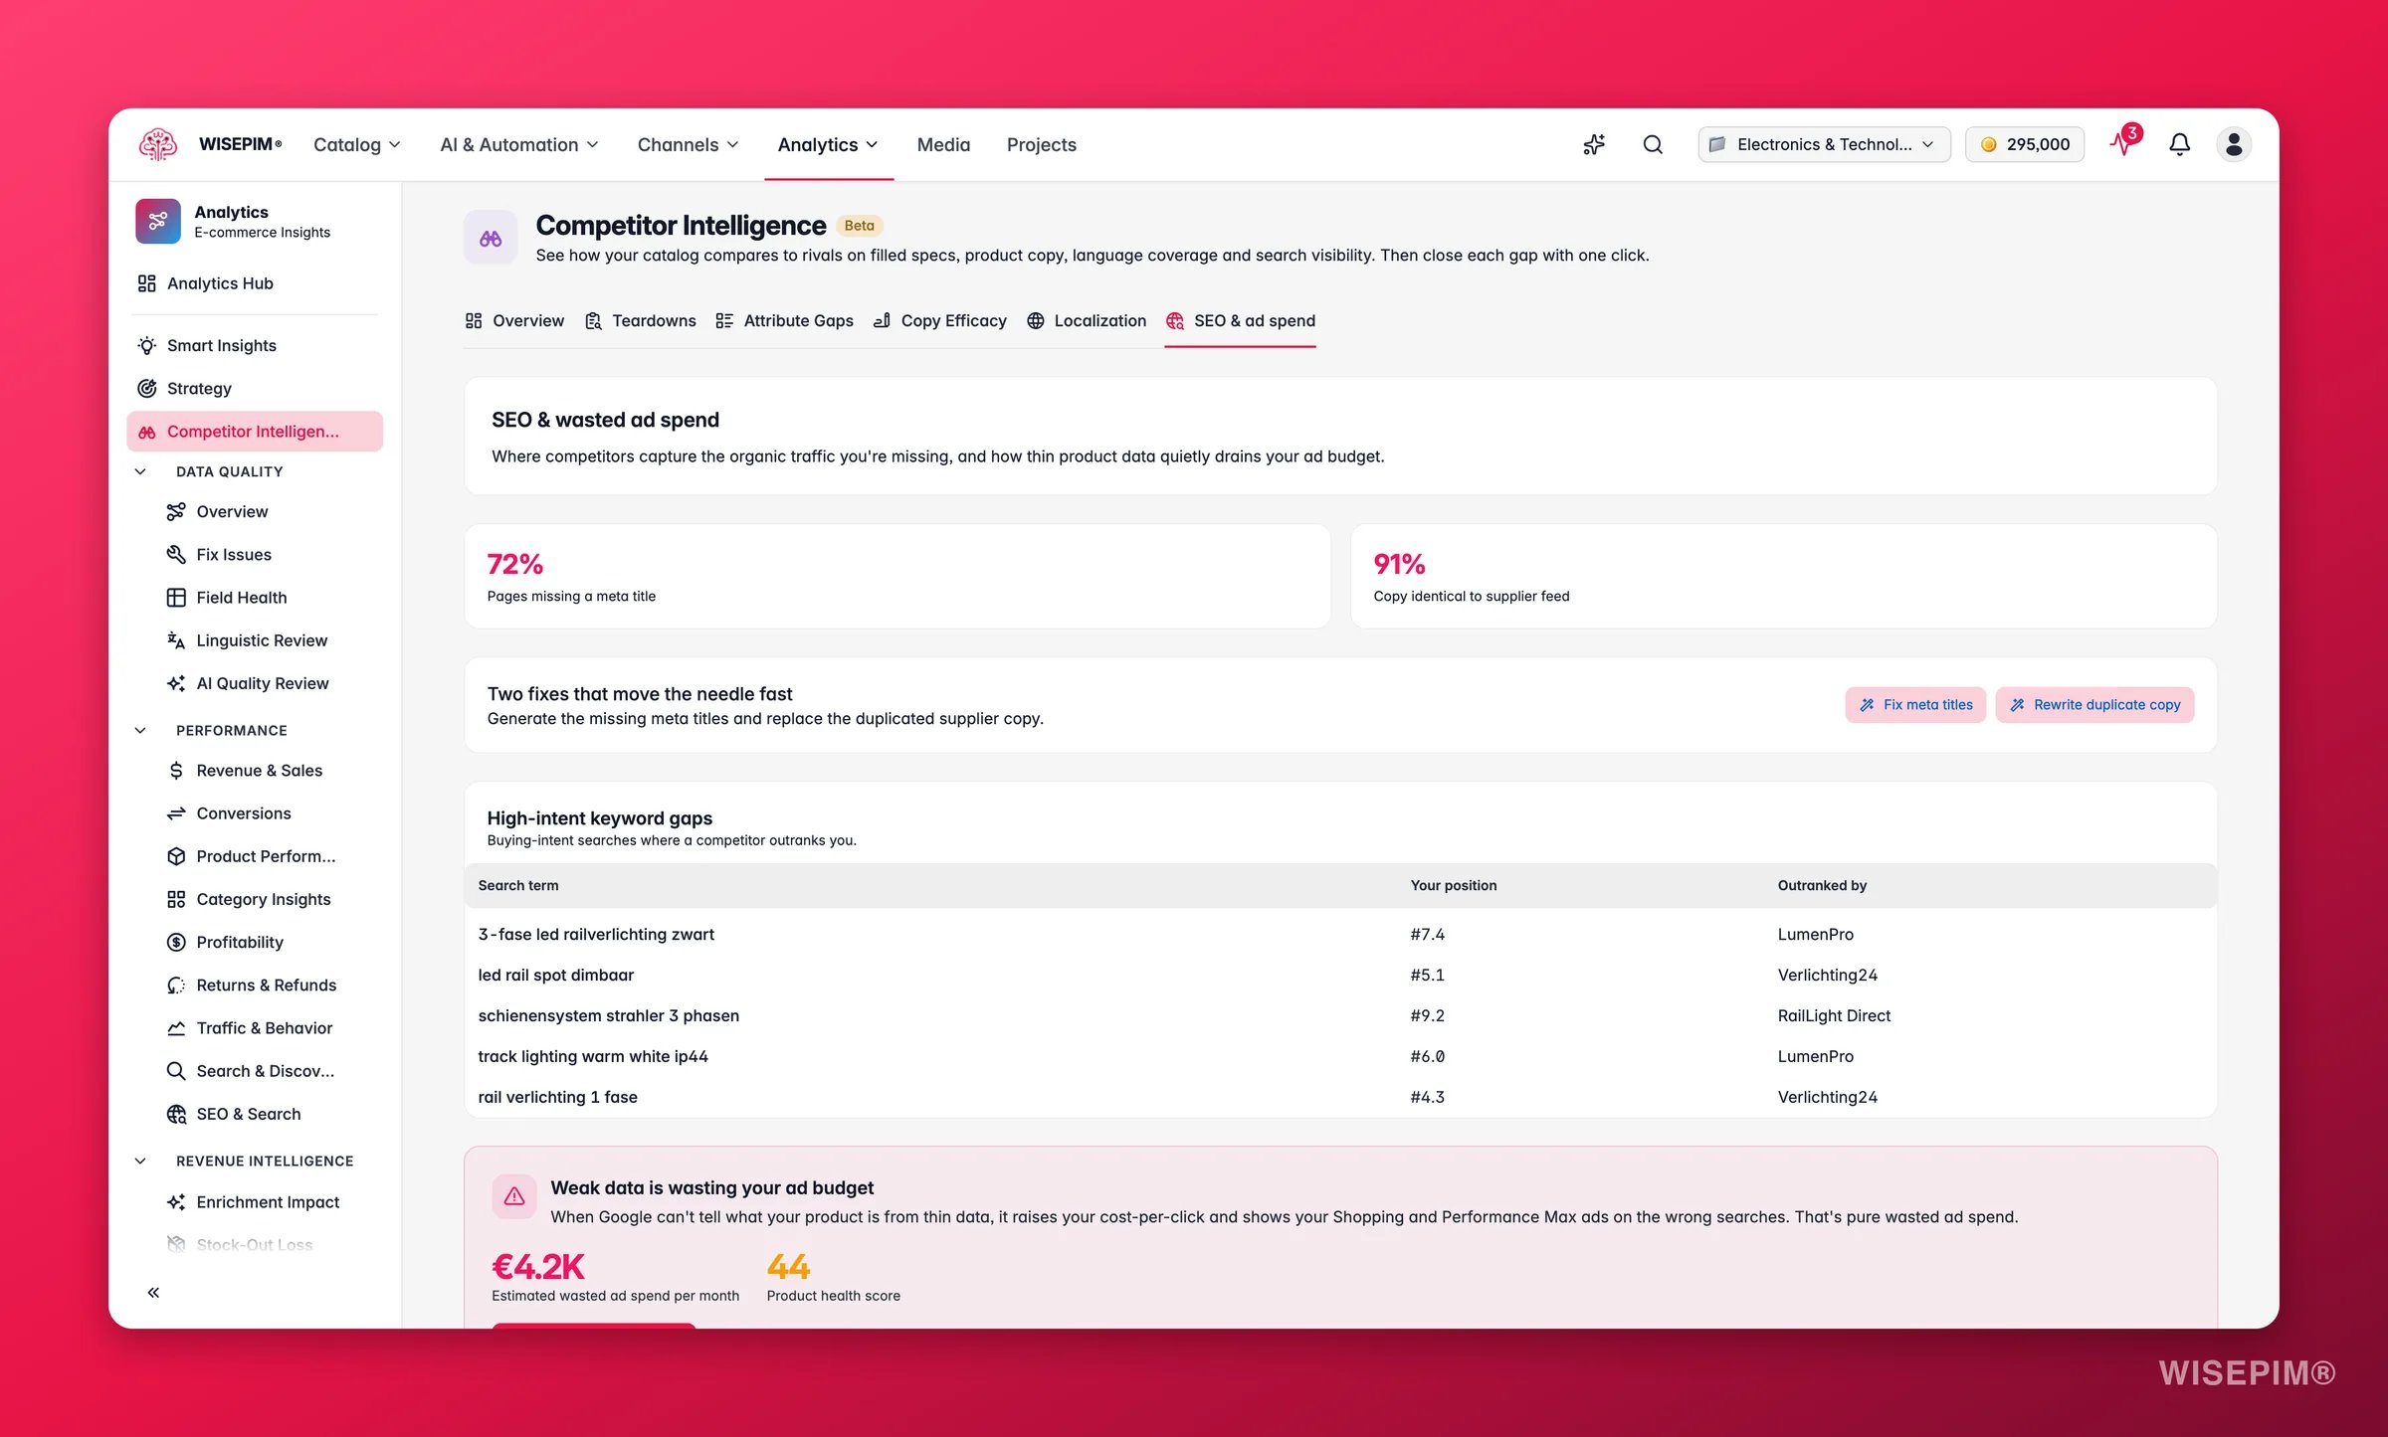
Task: Go to the Media menu item
Action: [943, 145]
